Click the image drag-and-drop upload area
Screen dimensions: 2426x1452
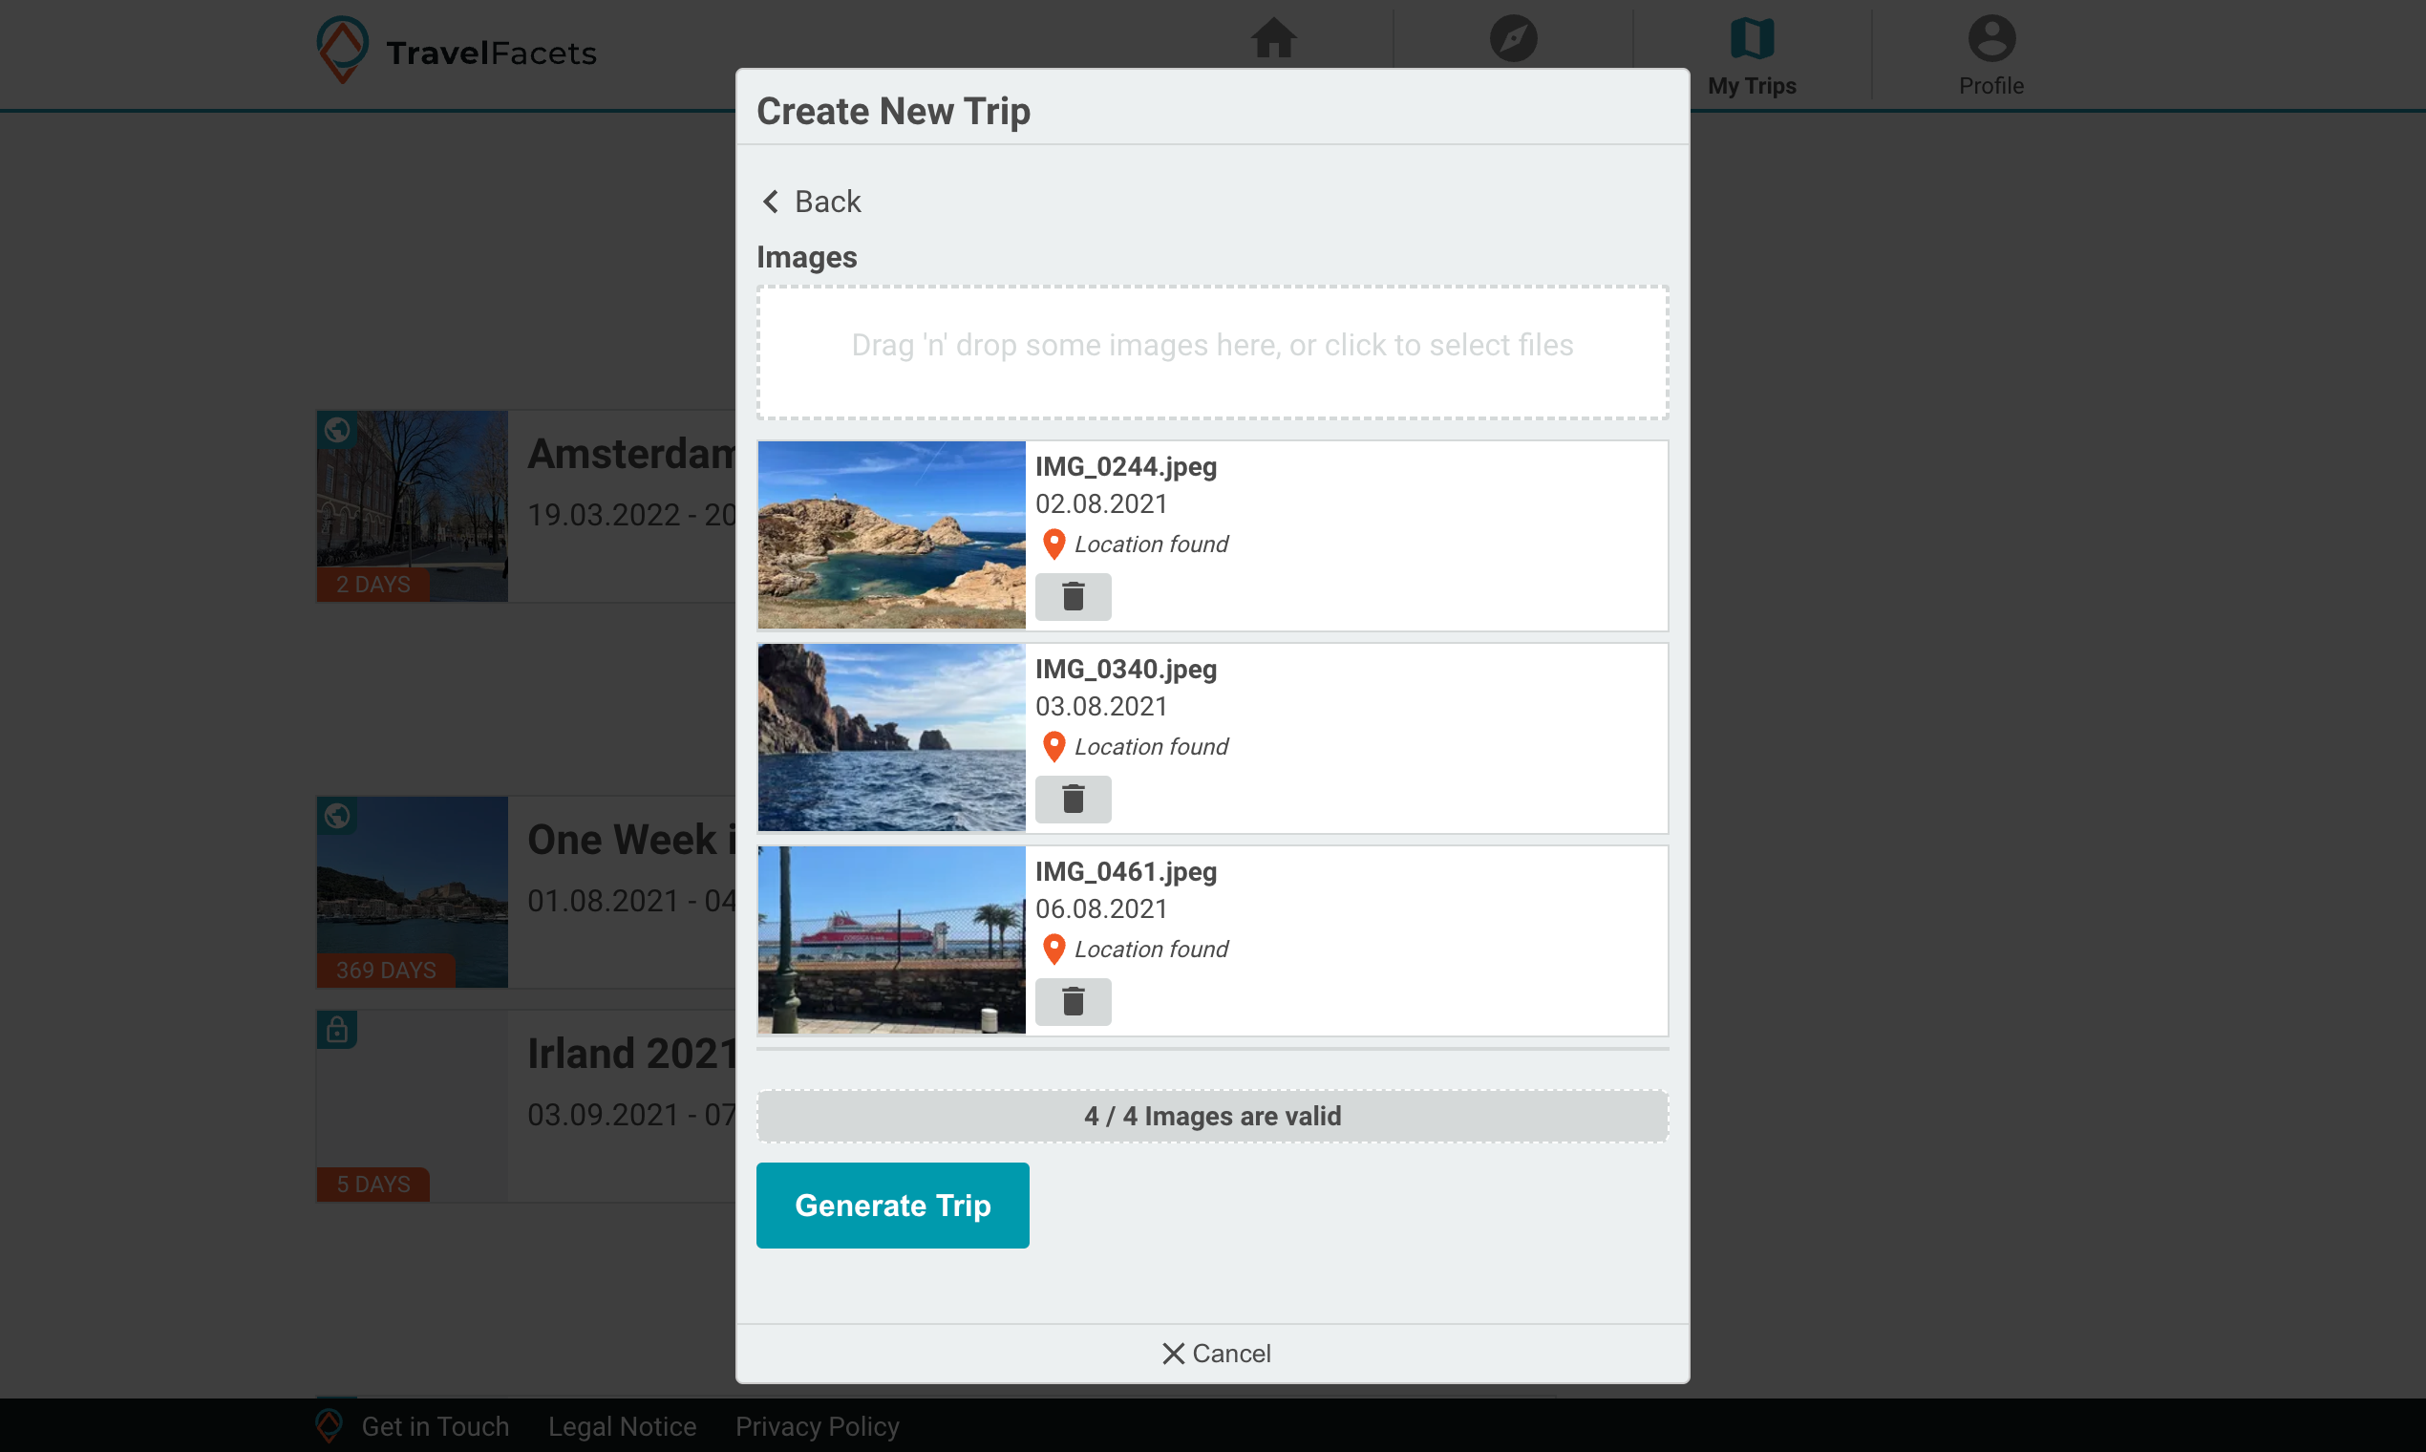pos(1212,353)
